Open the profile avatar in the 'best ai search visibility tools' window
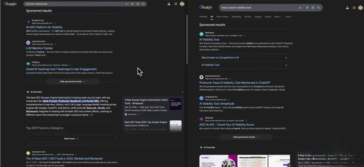Image resolution: width=364 pixels, height=167 pixels. point(358,7)
